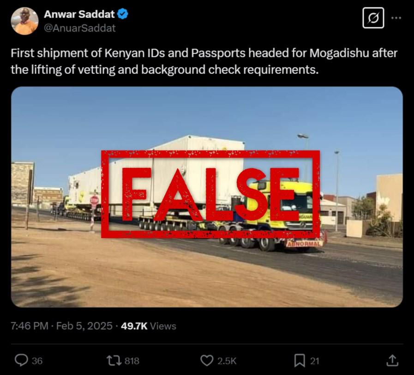
Task: Click the red FALSE stamp on image
Action: (210, 194)
